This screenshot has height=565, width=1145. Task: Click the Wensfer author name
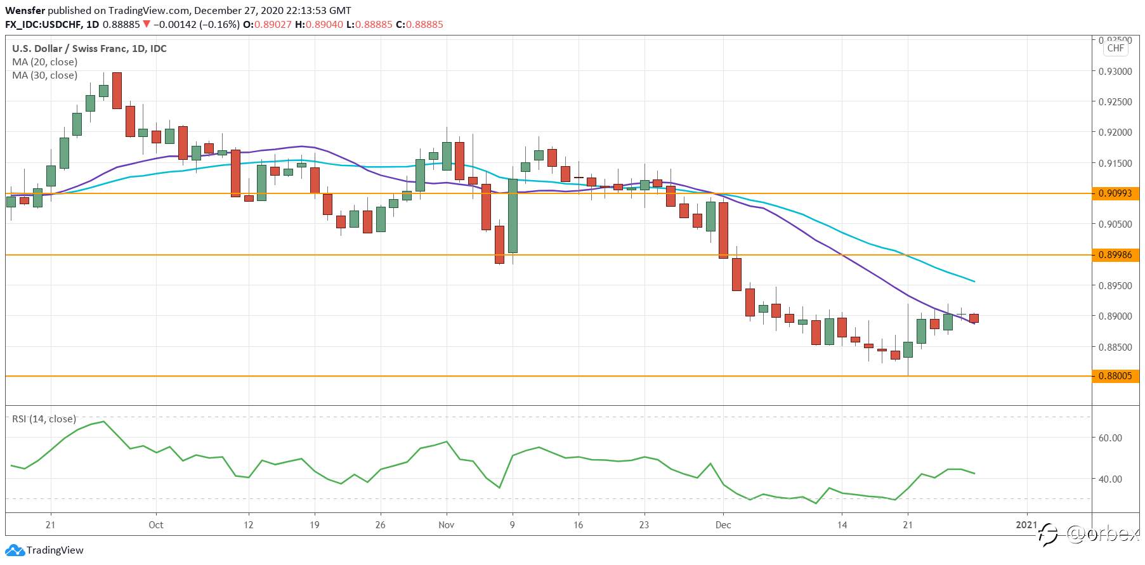pos(25,11)
